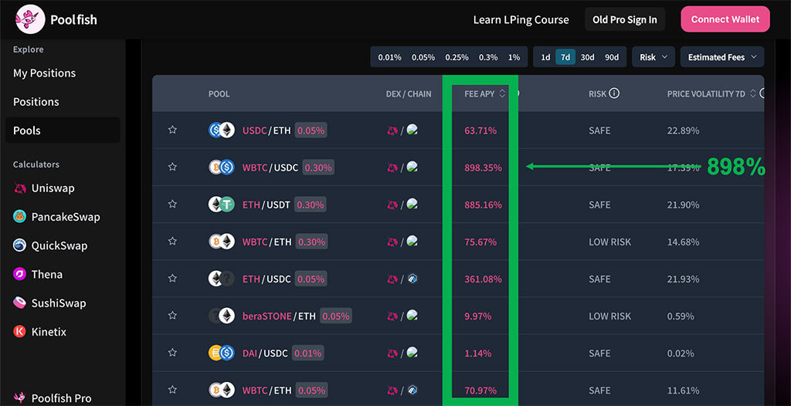Go to My Positions in sidebar
The width and height of the screenshot is (791, 406).
pos(44,73)
